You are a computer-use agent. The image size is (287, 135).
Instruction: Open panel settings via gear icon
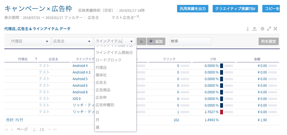point(262,29)
